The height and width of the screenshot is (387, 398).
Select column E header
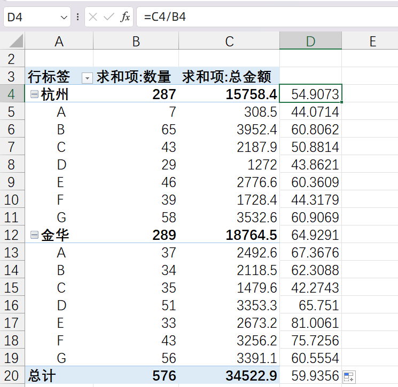click(x=372, y=41)
